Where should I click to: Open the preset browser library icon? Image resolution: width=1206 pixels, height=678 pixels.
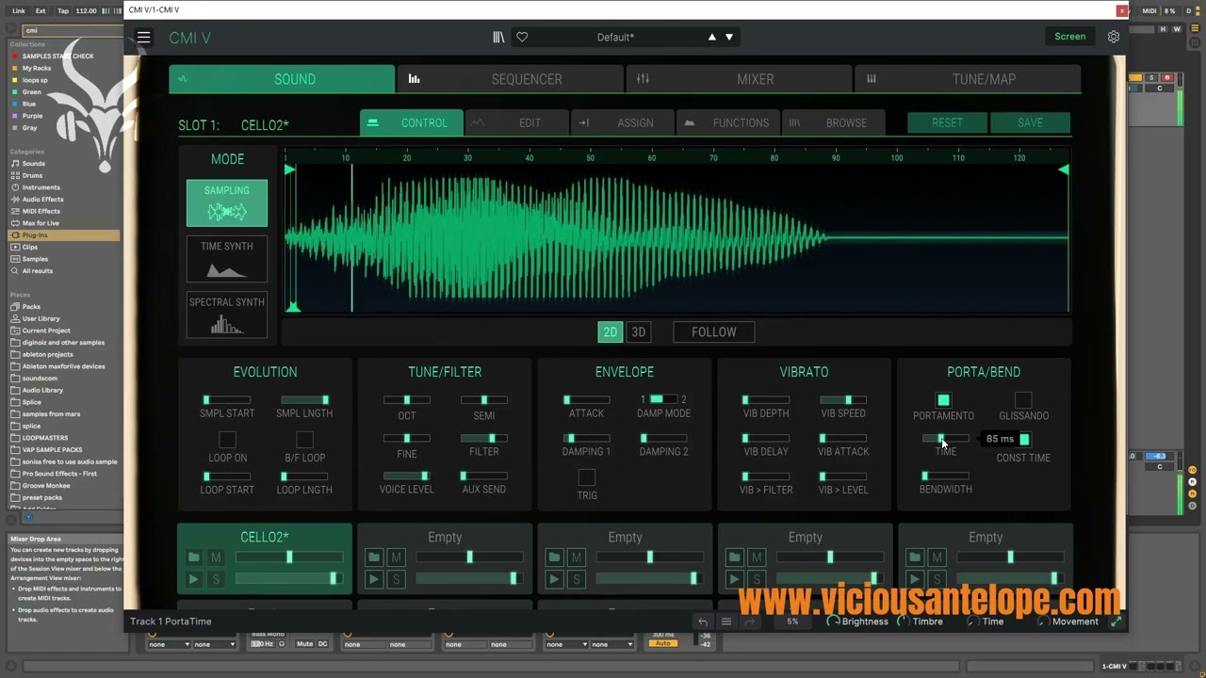(x=498, y=37)
